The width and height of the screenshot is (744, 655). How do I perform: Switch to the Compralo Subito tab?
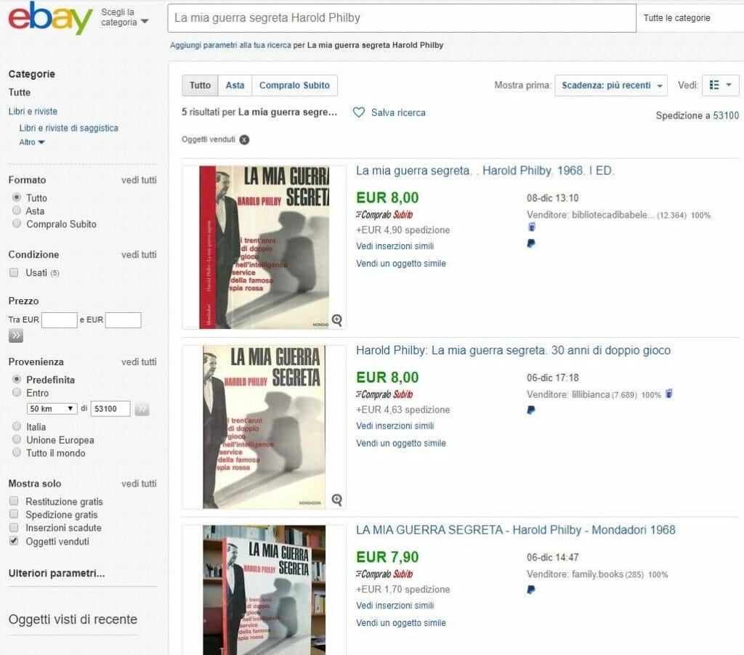click(294, 86)
